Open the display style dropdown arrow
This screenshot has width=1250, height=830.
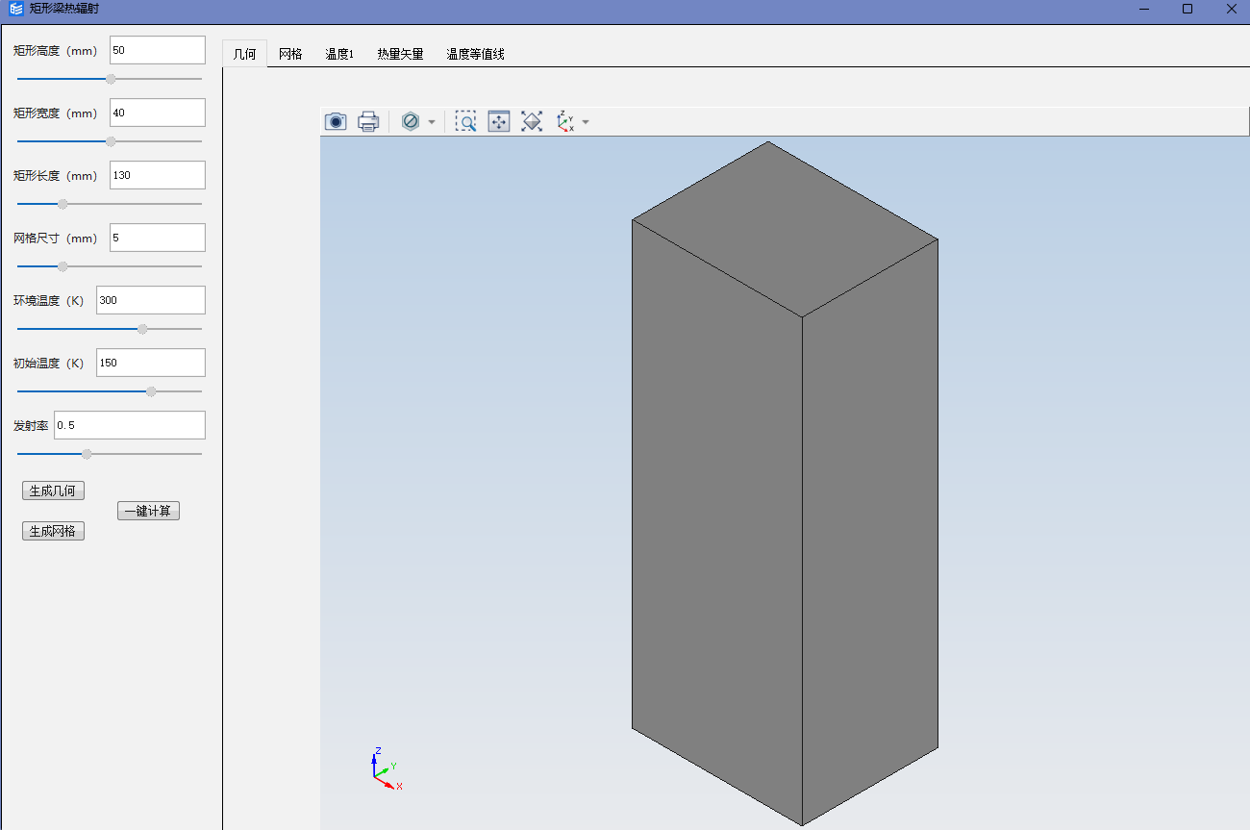coord(432,122)
